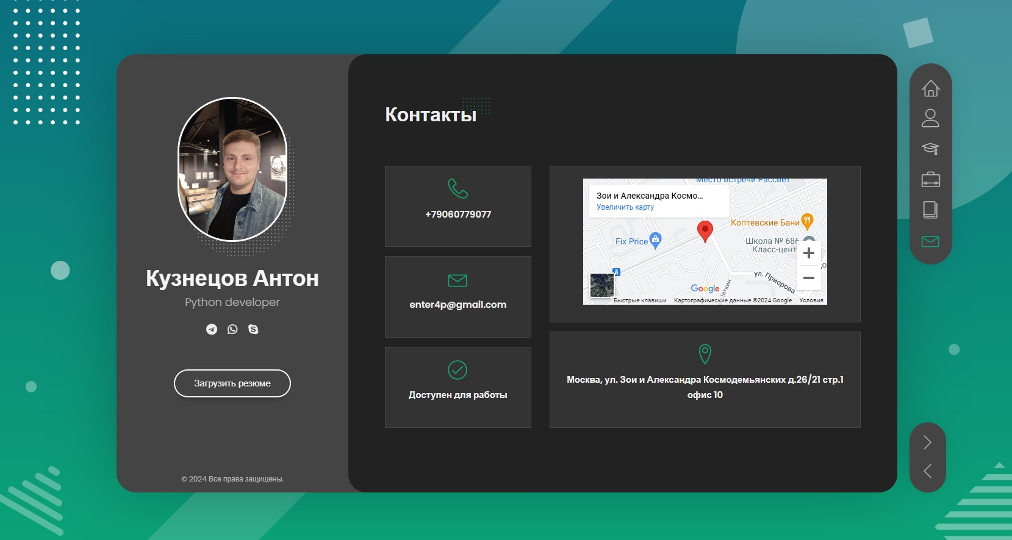The height and width of the screenshot is (540, 1012).
Task: Open the Условия map terms link
Action: (x=811, y=300)
